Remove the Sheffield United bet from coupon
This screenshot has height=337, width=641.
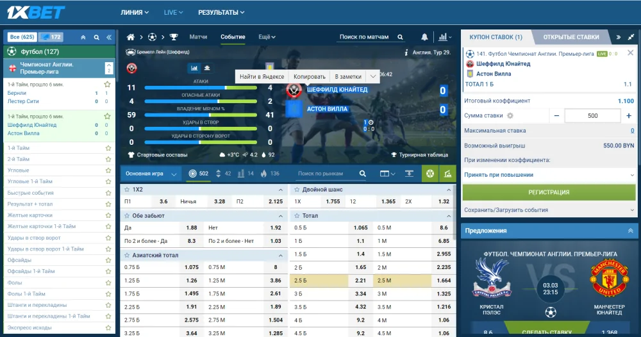[630, 54]
